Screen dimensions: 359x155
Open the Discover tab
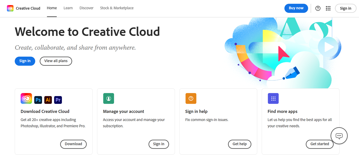(87, 8)
